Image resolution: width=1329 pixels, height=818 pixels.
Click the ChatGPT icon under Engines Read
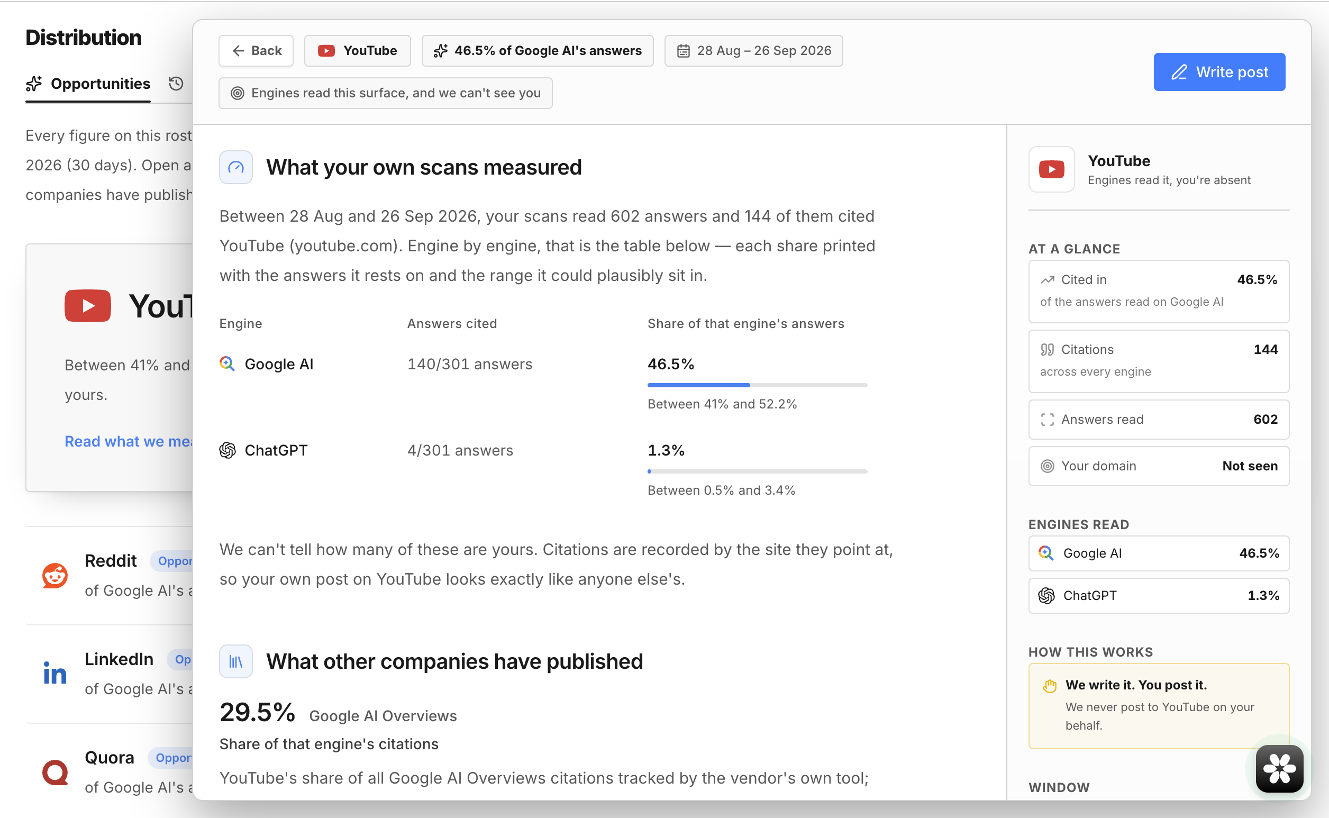point(1046,595)
